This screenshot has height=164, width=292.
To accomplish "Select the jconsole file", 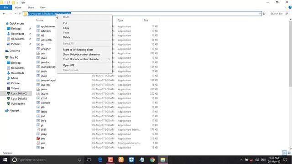I will point(46,102).
